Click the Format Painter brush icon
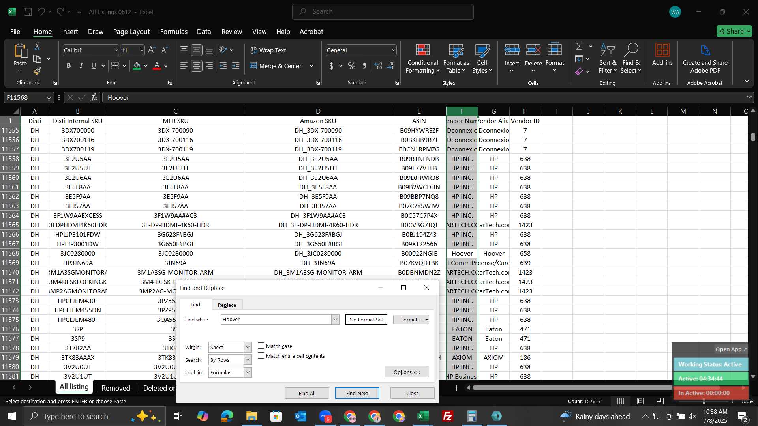The width and height of the screenshot is (758, 426). [x=37, y=71]
